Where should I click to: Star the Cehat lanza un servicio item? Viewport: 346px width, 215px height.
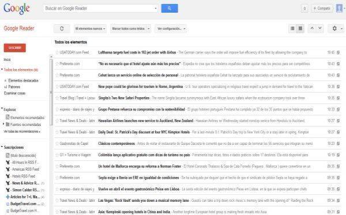[57, 75]
